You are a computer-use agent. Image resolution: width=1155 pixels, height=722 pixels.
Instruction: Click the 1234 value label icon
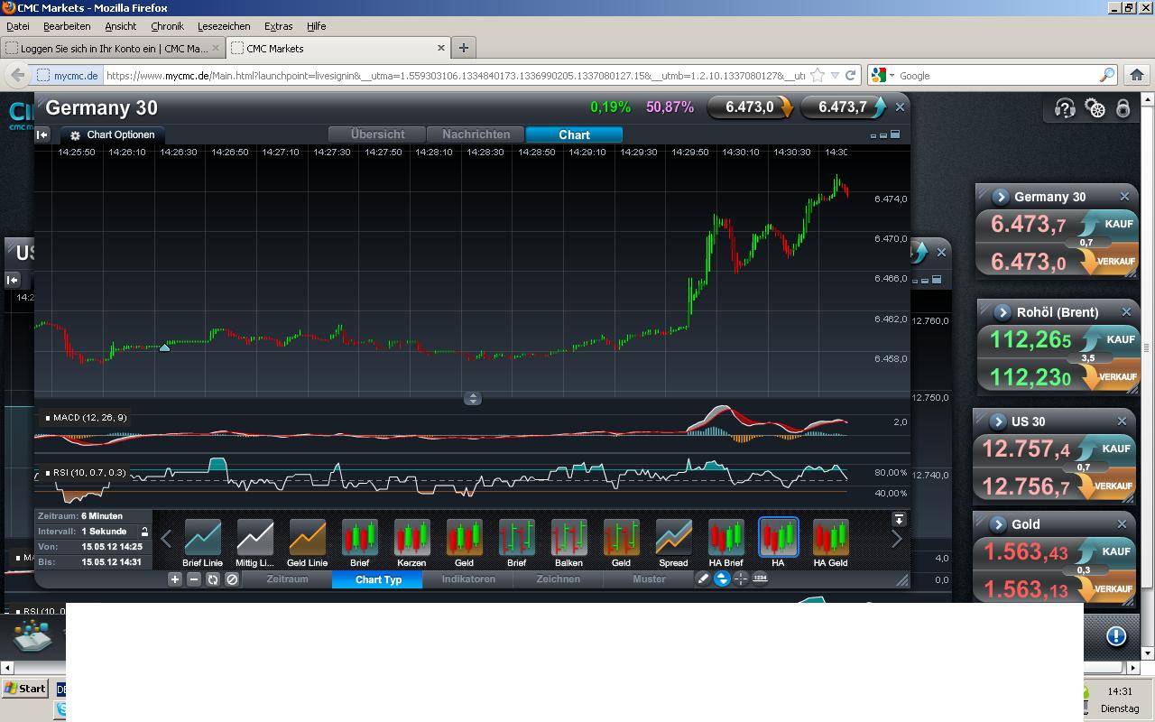pos(760,579)
